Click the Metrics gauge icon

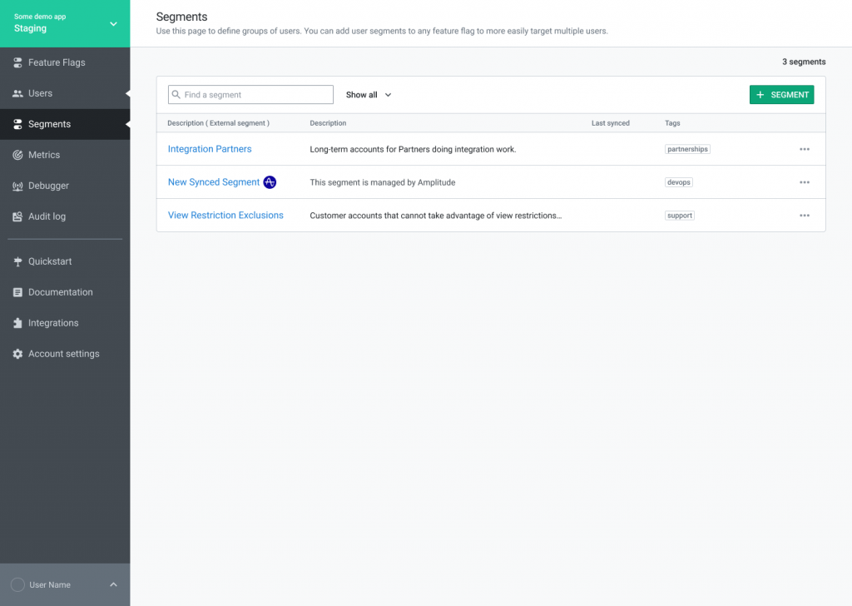coord(17,154)
